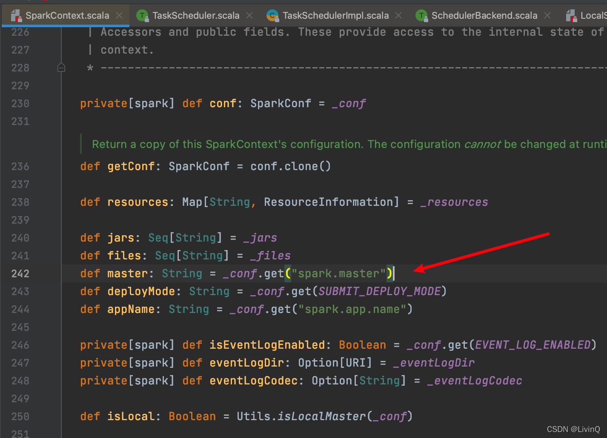
Task: Click the _resources field reference
Action: 454,202
